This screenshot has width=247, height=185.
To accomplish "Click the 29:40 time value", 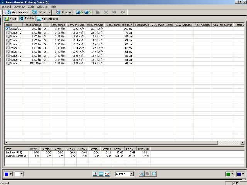I will (x=120, y=153).
